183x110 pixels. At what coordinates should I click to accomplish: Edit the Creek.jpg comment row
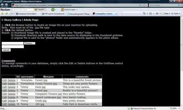[x=5, y=101]
